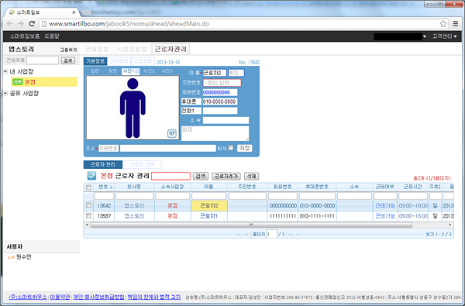Open the 휴대폰 phone type selector
Viewport: 465px width, 306px height.
coord(191,101)
